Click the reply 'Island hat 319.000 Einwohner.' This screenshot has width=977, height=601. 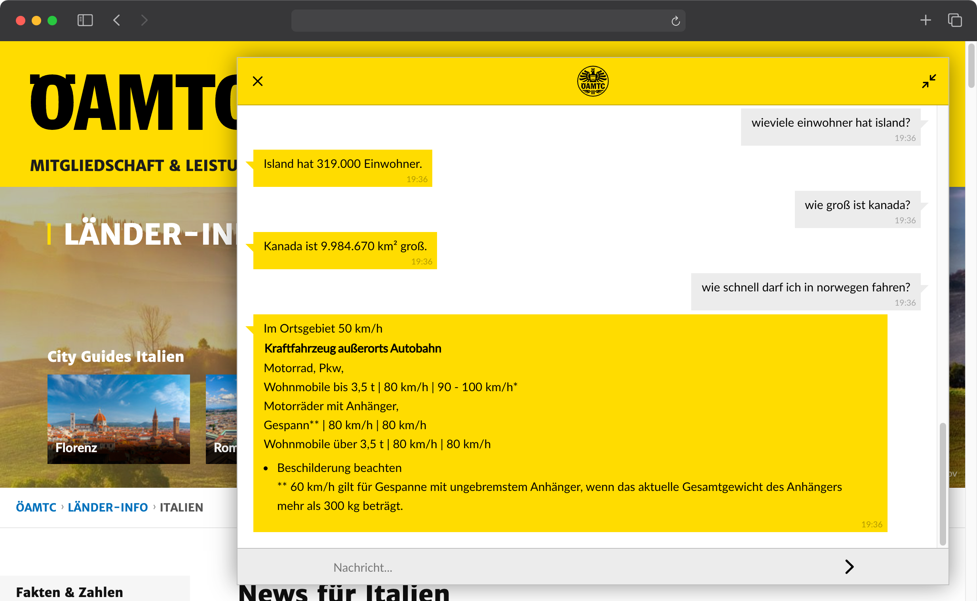(342, 168)
